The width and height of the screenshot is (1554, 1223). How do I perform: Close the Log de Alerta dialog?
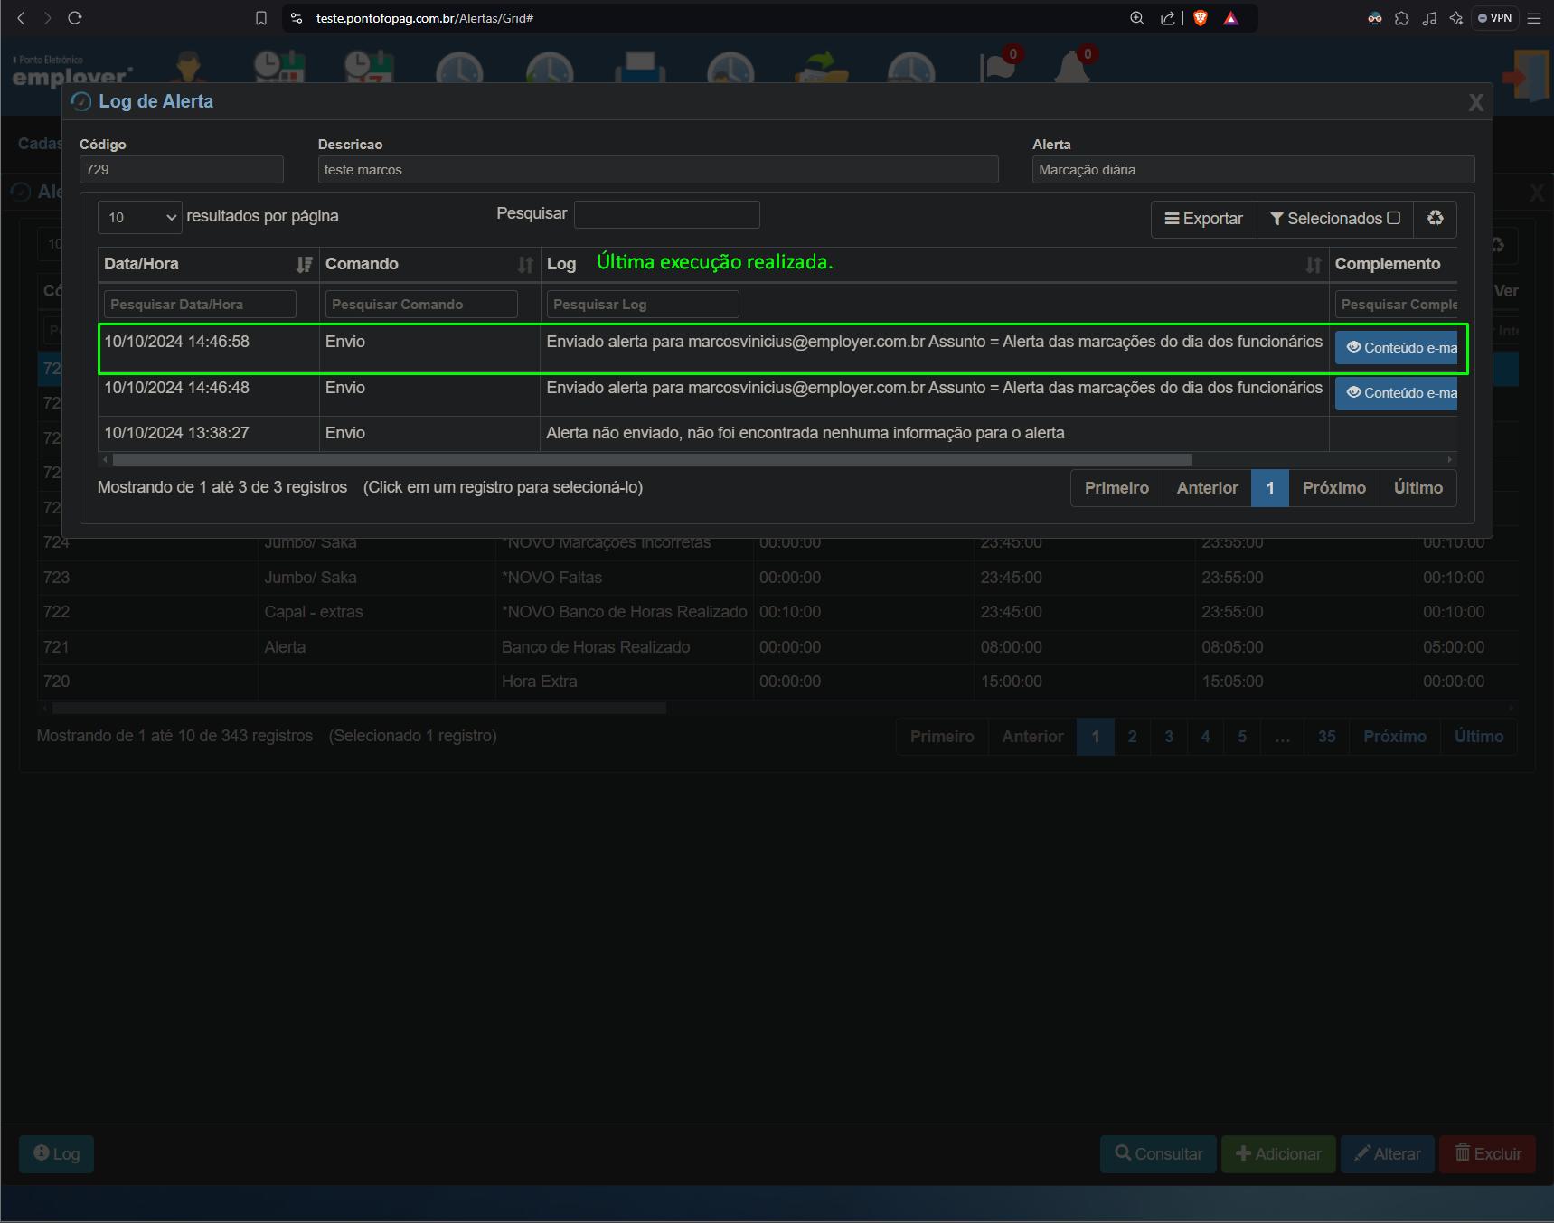[x=1475, y=103]
